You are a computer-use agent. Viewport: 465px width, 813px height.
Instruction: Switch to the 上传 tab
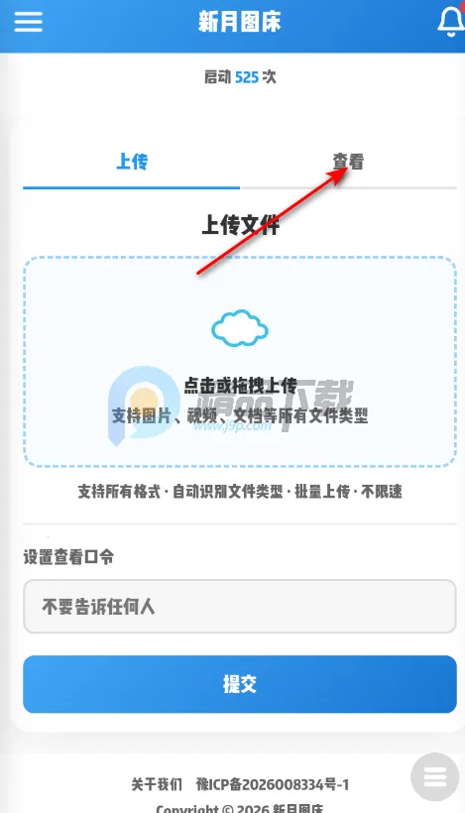tap(132, 162)
